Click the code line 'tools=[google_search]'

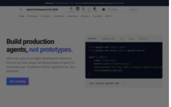coord(108,71)
